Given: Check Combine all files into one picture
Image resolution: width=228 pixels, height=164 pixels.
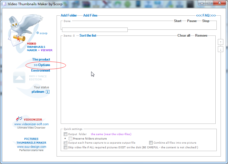Looking at the screenshot, I should 151,143.
